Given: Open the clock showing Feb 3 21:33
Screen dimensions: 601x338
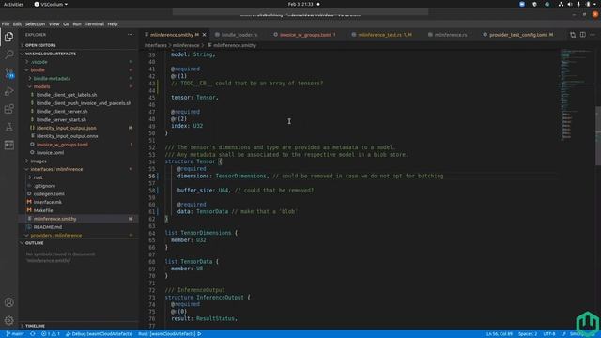Looking at the screenshot, I should [300, 4].
